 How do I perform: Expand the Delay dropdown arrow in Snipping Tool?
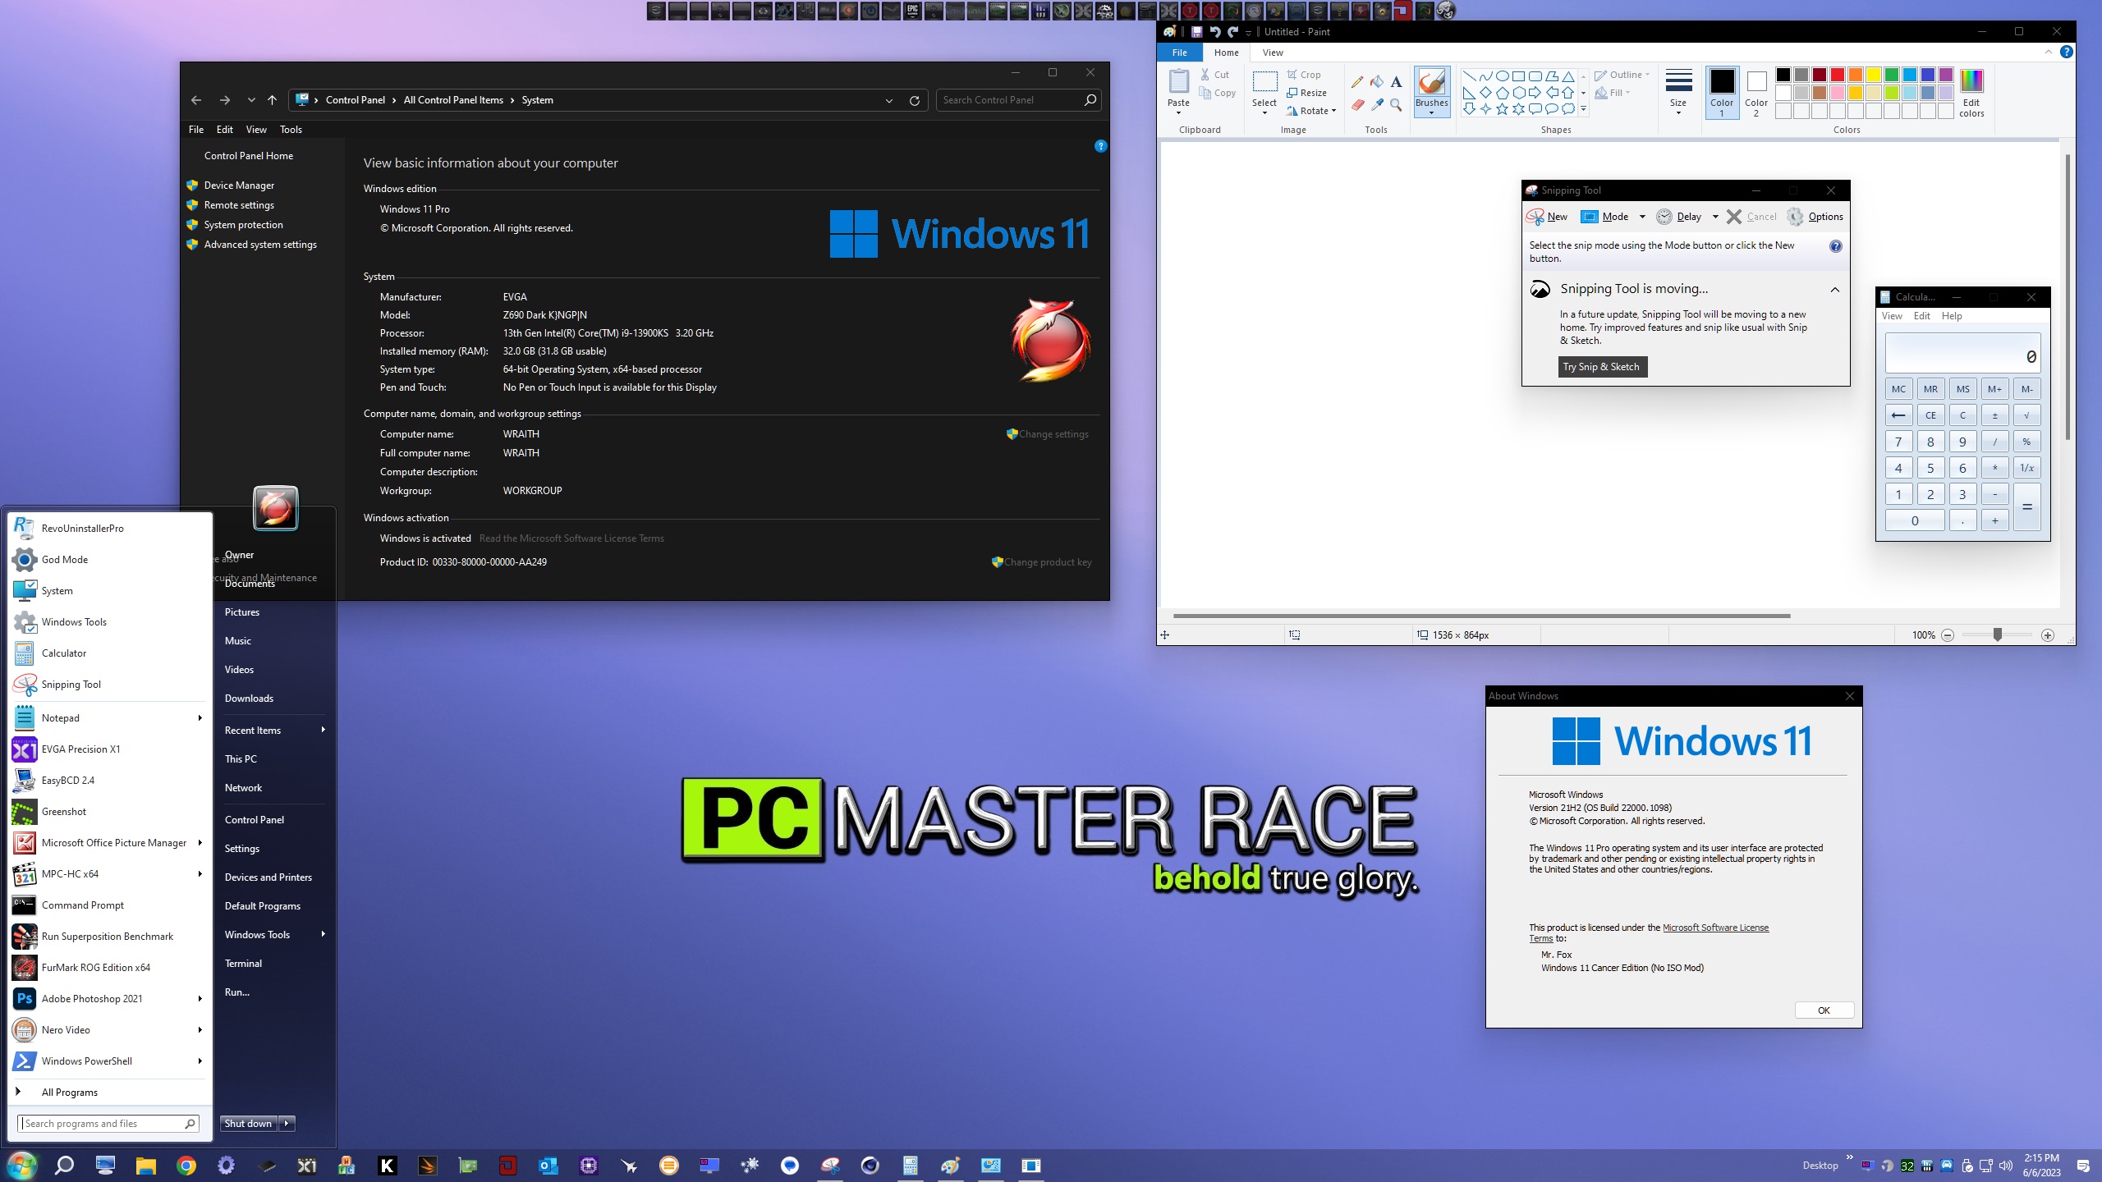pyautogui.click(x=1715, y=217)
